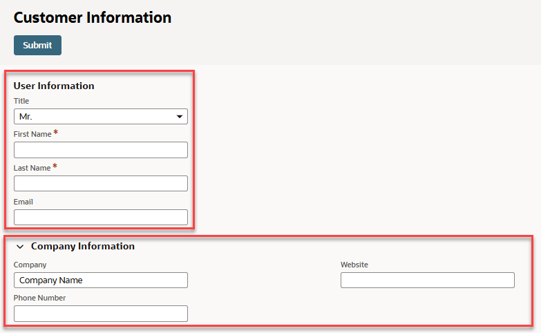Click the Company field label
This screenshot has width=541, height=333.
point(30,265)
